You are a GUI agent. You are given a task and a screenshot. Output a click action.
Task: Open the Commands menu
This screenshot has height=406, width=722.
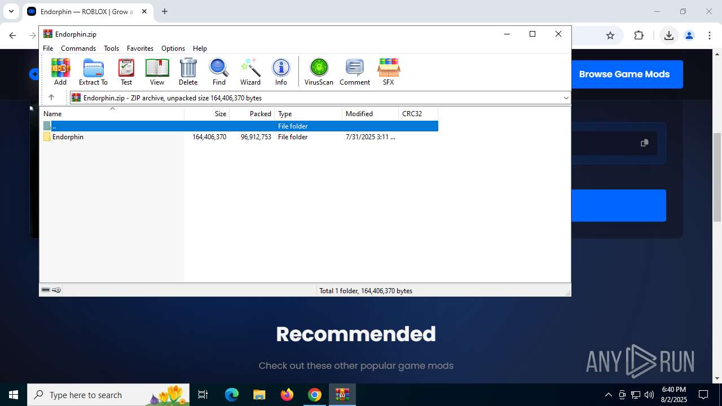pos(78,48)
